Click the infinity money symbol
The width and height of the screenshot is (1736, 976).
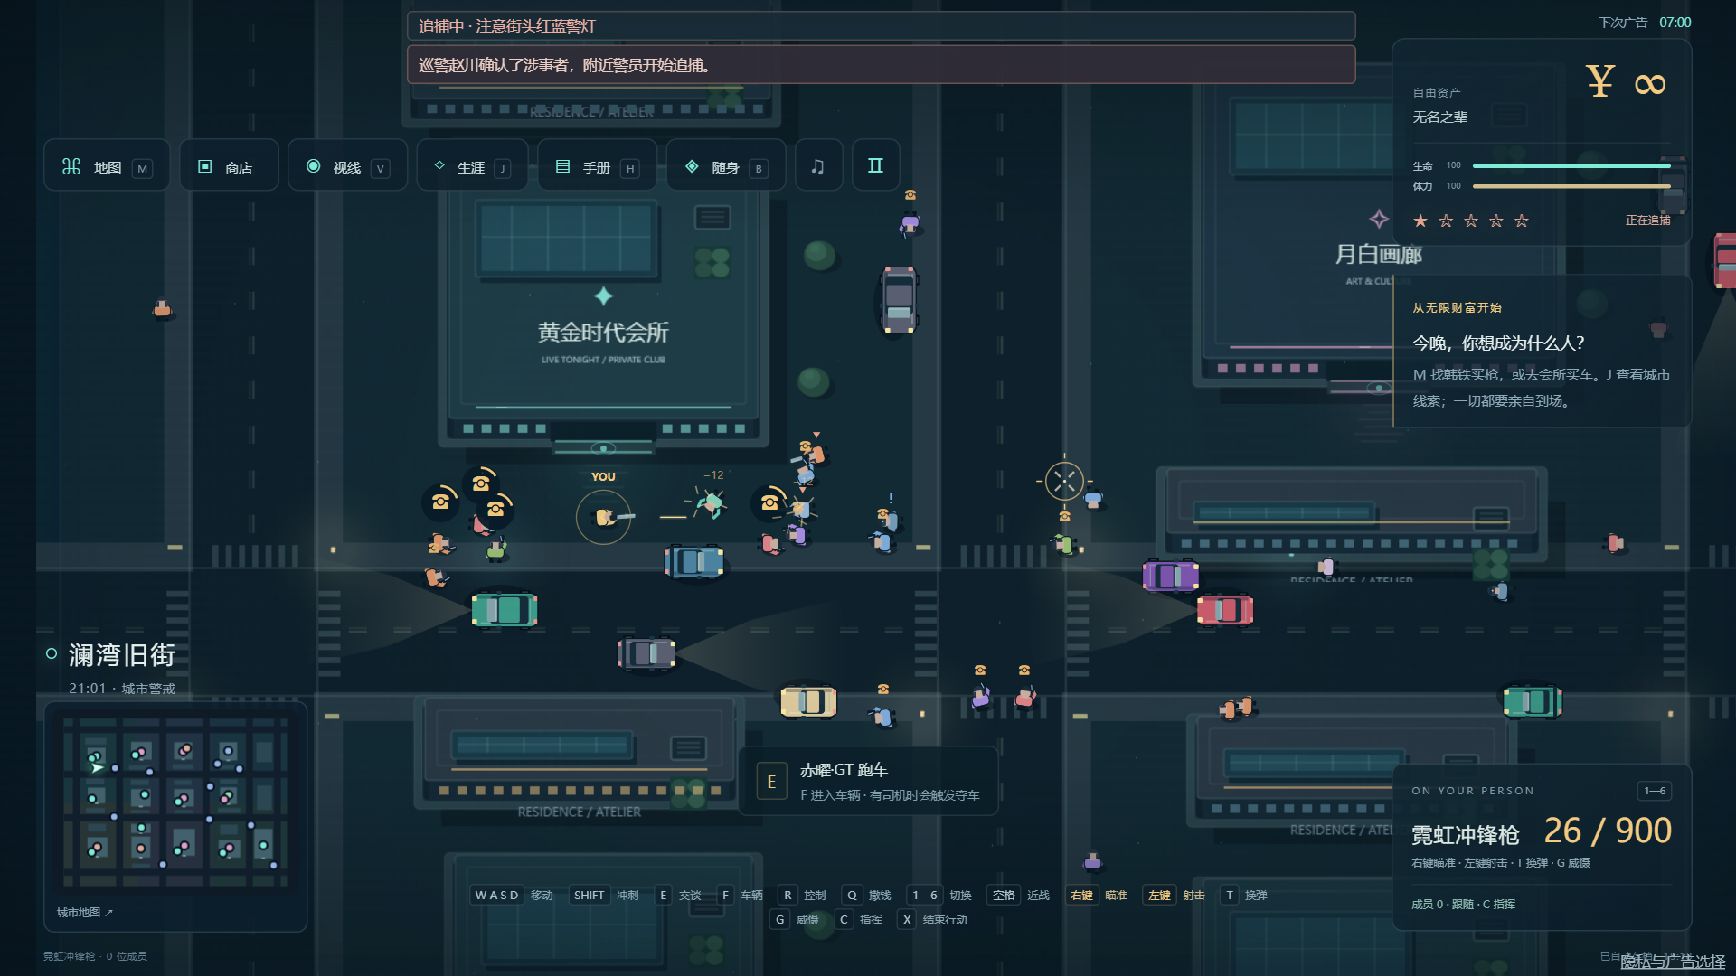pos(1650,84)
